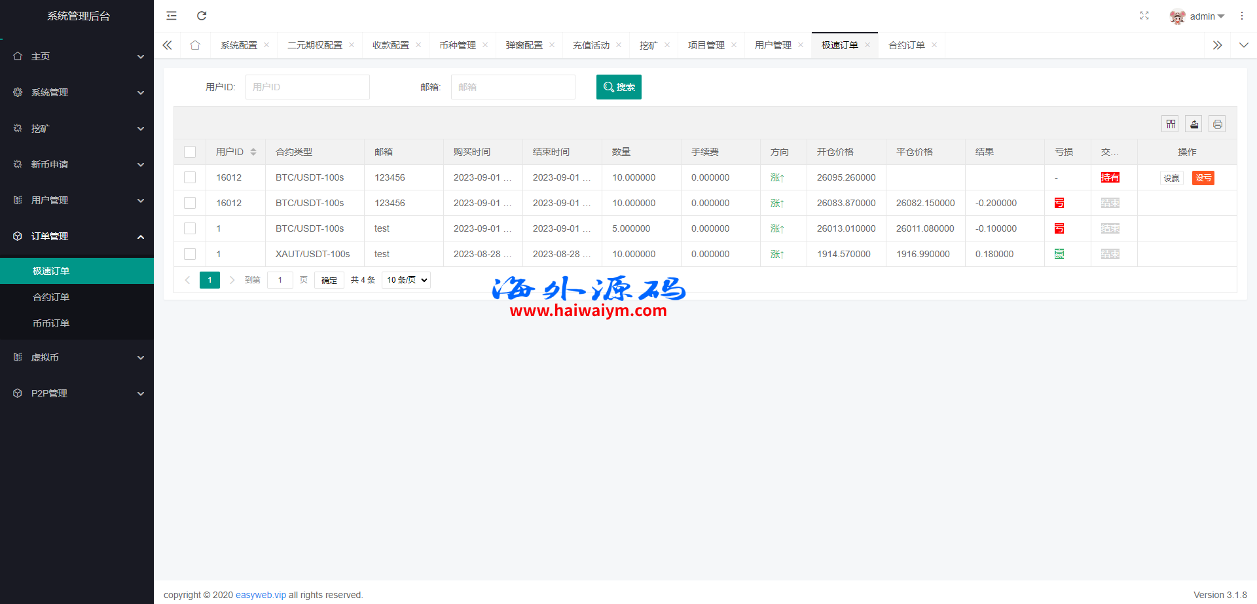Image resolution: width=1257 pixels, height=604 pixels.
Task: Click the sidebar collapse menu icon
Action: [x=172, y=16]
